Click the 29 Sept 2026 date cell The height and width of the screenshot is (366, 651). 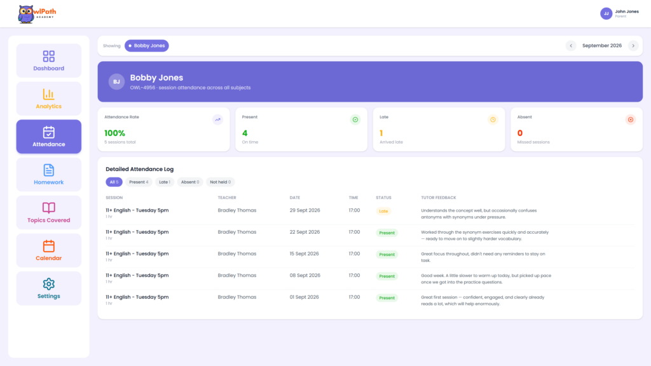tap(305, 210)
